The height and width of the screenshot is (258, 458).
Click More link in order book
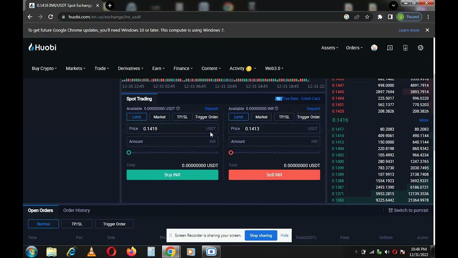pyautogui.click(x=424, y=120)
